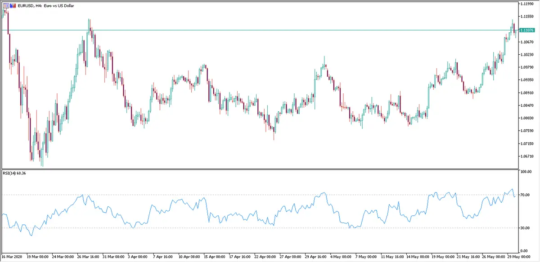Select the 16 Mar 2020 date marker
The image size is (540, 262).
click(12, 258)
